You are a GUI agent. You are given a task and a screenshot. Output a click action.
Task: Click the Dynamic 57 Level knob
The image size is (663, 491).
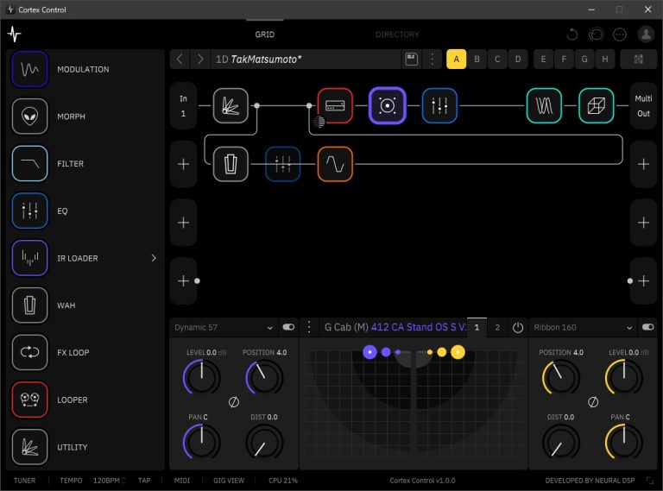point(200,377)
